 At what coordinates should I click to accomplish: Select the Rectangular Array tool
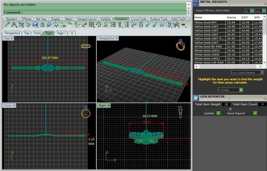[x=91, y=25]
